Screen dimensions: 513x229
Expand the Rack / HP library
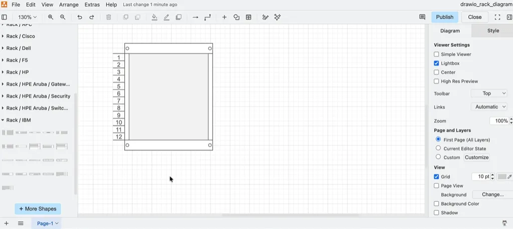[18, 72]
